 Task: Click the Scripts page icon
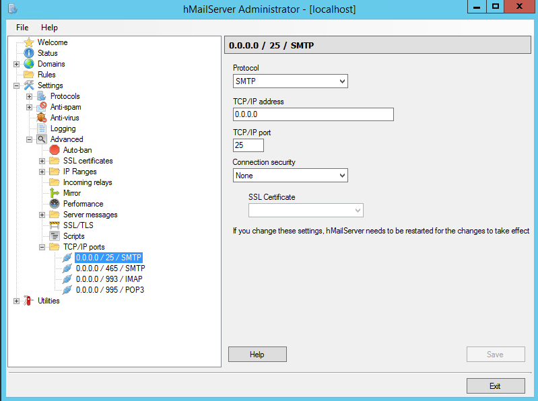pos(55,236)
